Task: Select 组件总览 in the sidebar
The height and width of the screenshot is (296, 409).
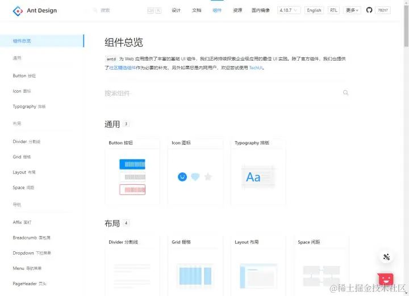Action: (42, 41)
